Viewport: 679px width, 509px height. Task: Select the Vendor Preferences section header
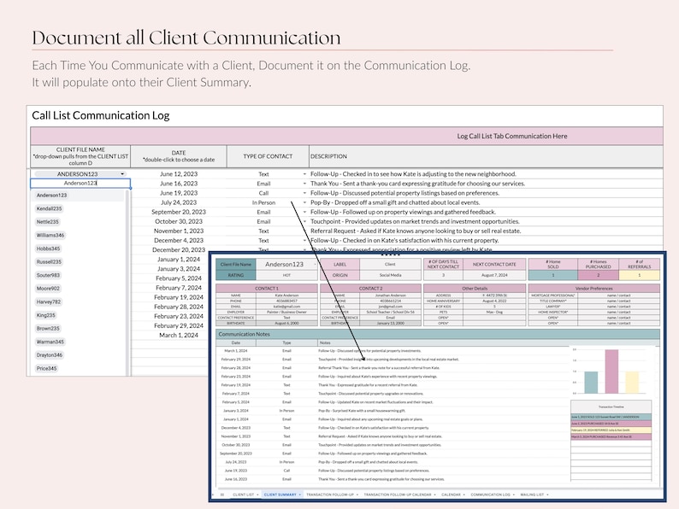(593, 288)
